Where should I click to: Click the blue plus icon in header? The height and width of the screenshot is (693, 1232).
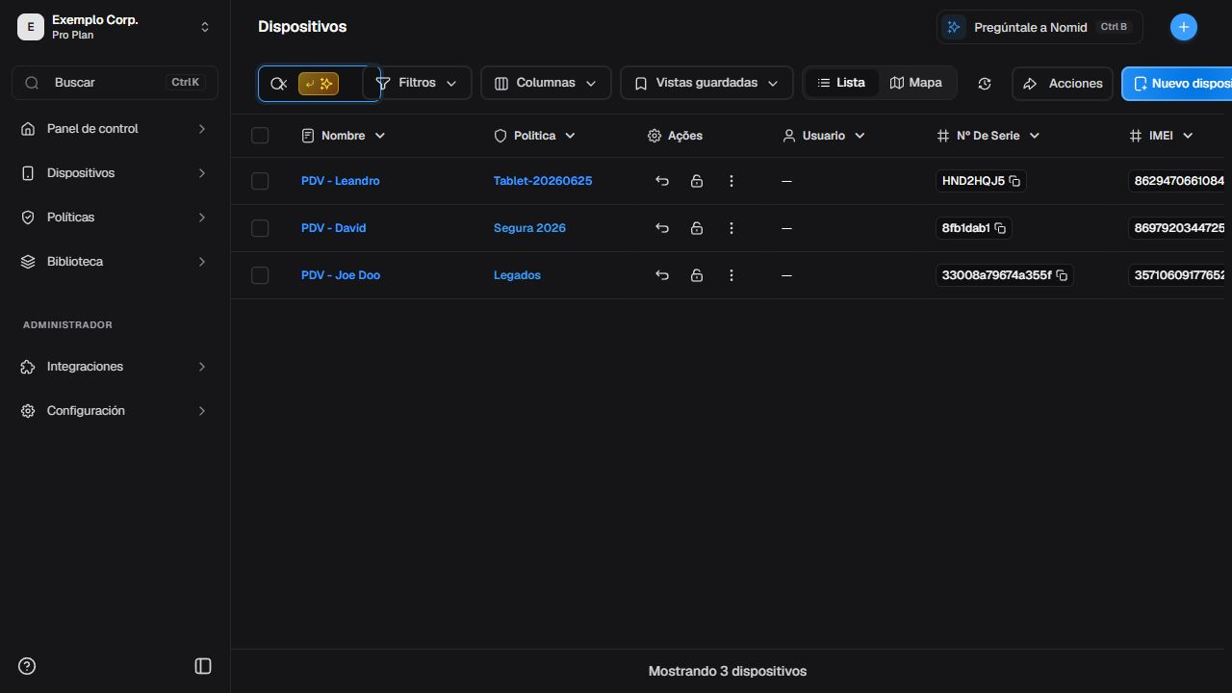click(1184, 27)
